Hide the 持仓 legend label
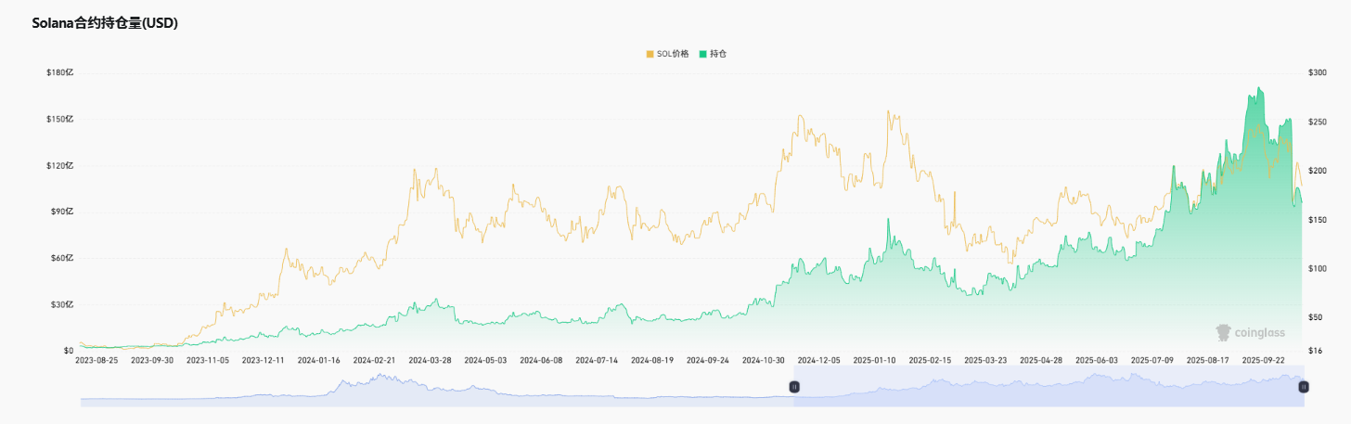This screenshot has width=1351, height=424. pos(718,55)
